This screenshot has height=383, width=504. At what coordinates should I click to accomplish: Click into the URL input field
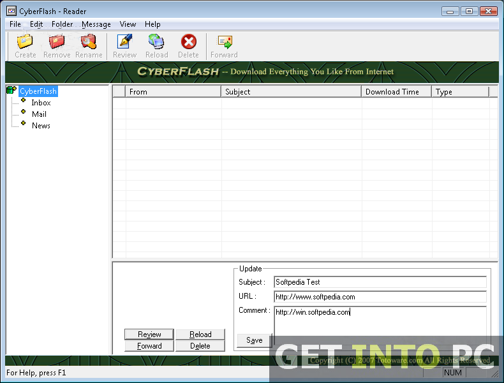[x=380, y=297]
